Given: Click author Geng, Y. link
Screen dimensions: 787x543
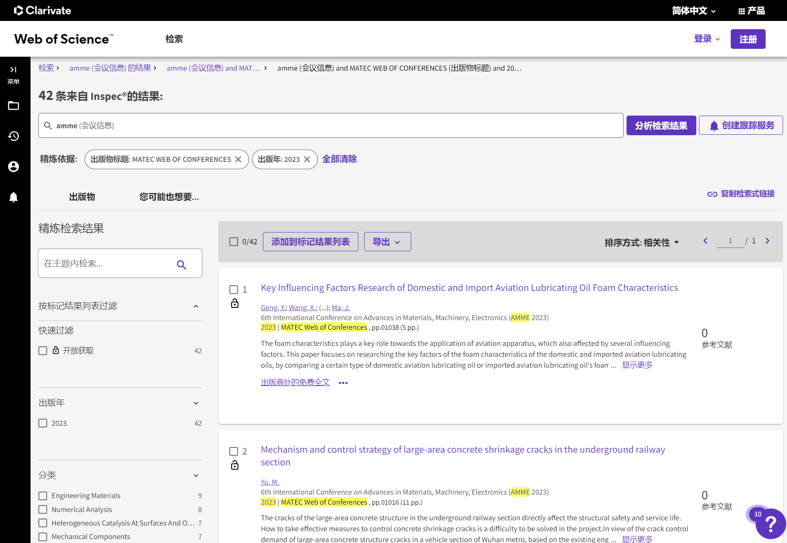Looking at the screenshot, I should [273, 307].
